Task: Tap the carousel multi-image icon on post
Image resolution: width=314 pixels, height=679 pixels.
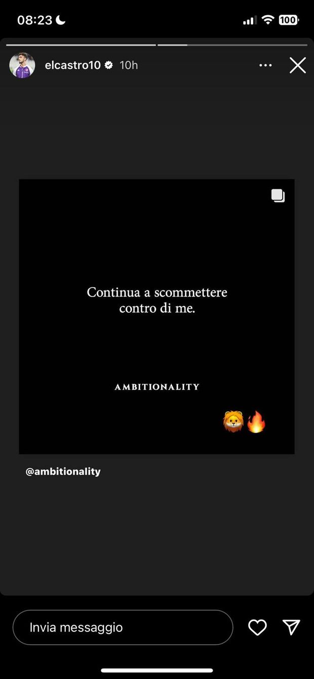Action: click(x=278, y=196)
